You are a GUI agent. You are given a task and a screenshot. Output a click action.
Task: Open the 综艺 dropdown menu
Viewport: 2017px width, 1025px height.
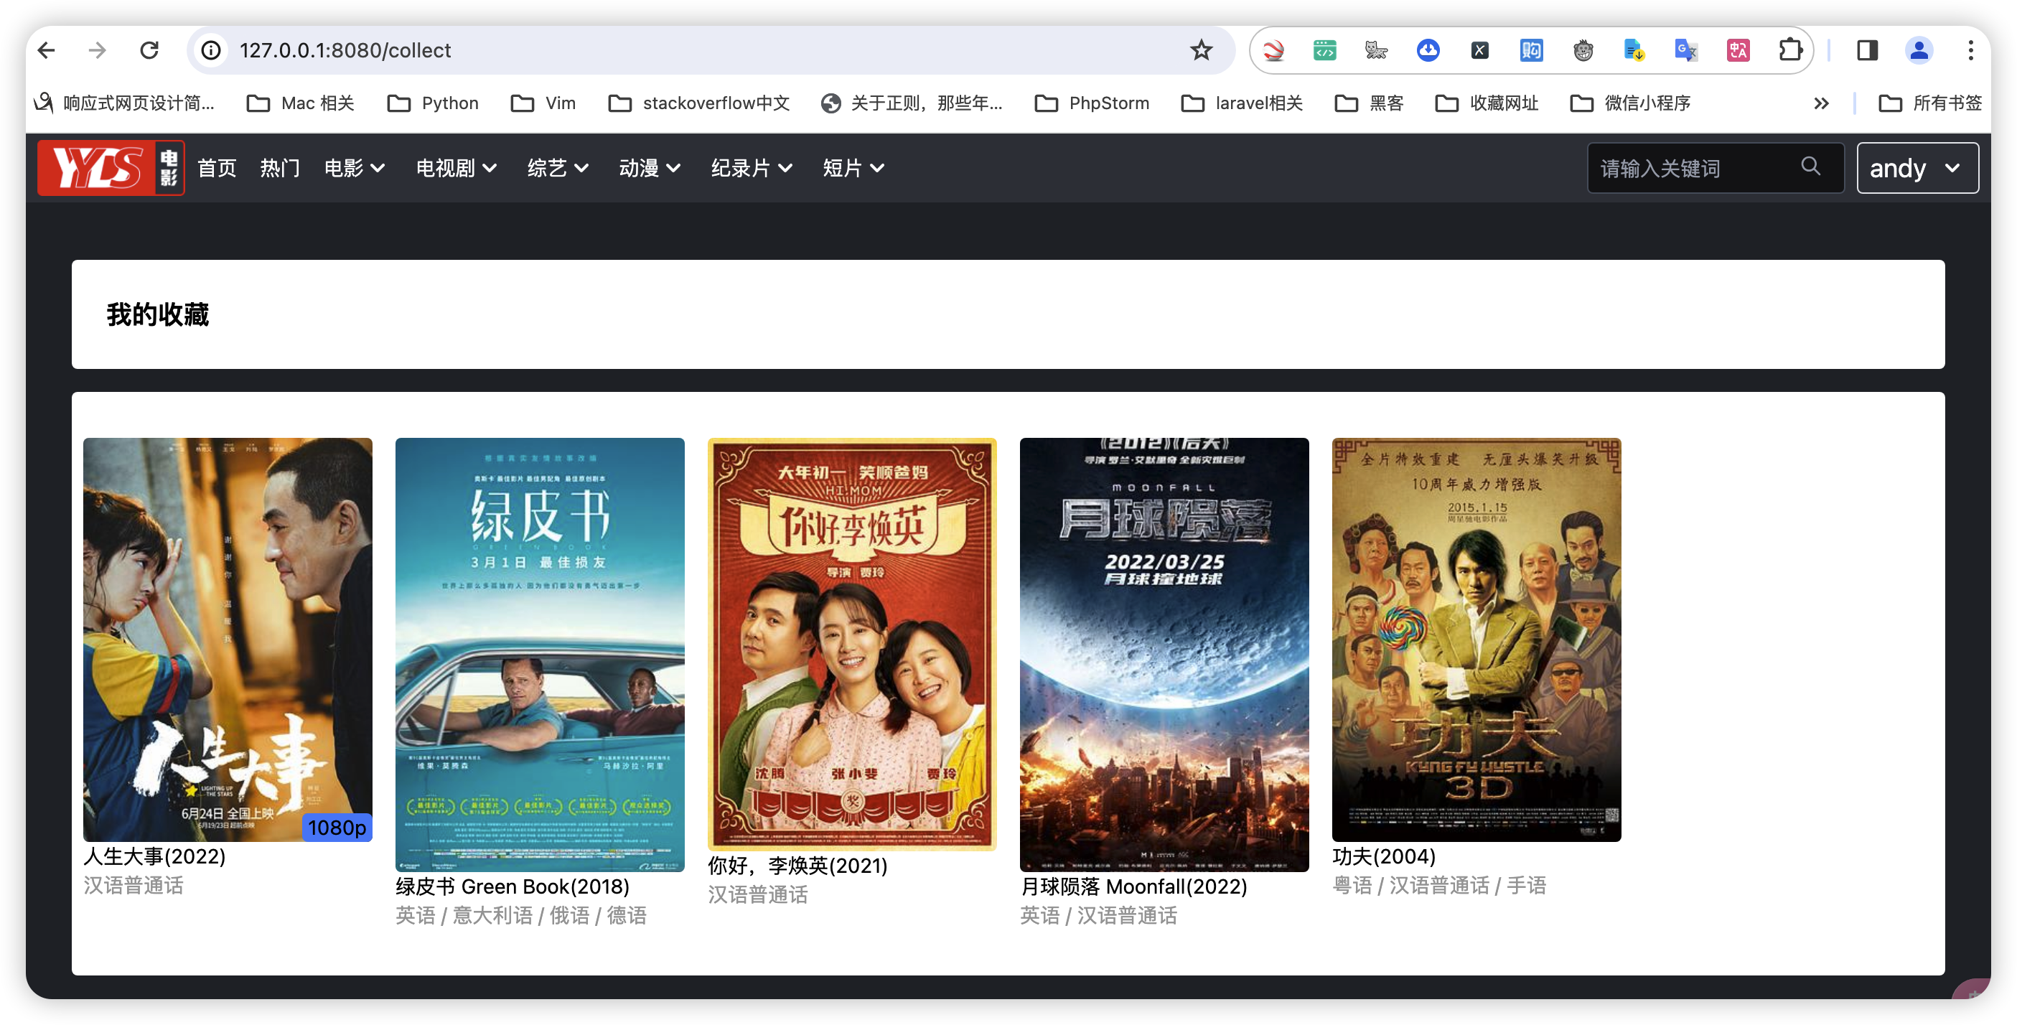coord(556,167)
